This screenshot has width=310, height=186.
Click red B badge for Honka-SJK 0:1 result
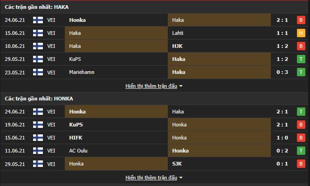point(301,164)
